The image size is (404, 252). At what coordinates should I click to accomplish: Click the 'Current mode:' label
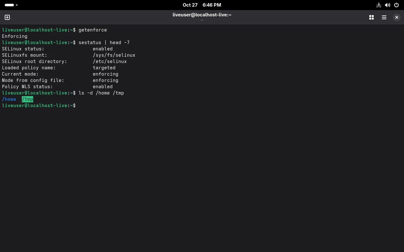tap(20, 74)
